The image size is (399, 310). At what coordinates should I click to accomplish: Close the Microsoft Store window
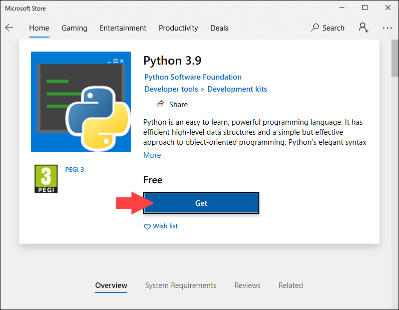388,8
